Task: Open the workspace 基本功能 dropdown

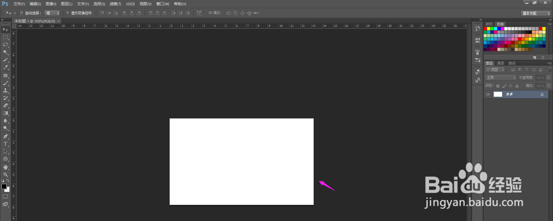Action: point(536,13)
